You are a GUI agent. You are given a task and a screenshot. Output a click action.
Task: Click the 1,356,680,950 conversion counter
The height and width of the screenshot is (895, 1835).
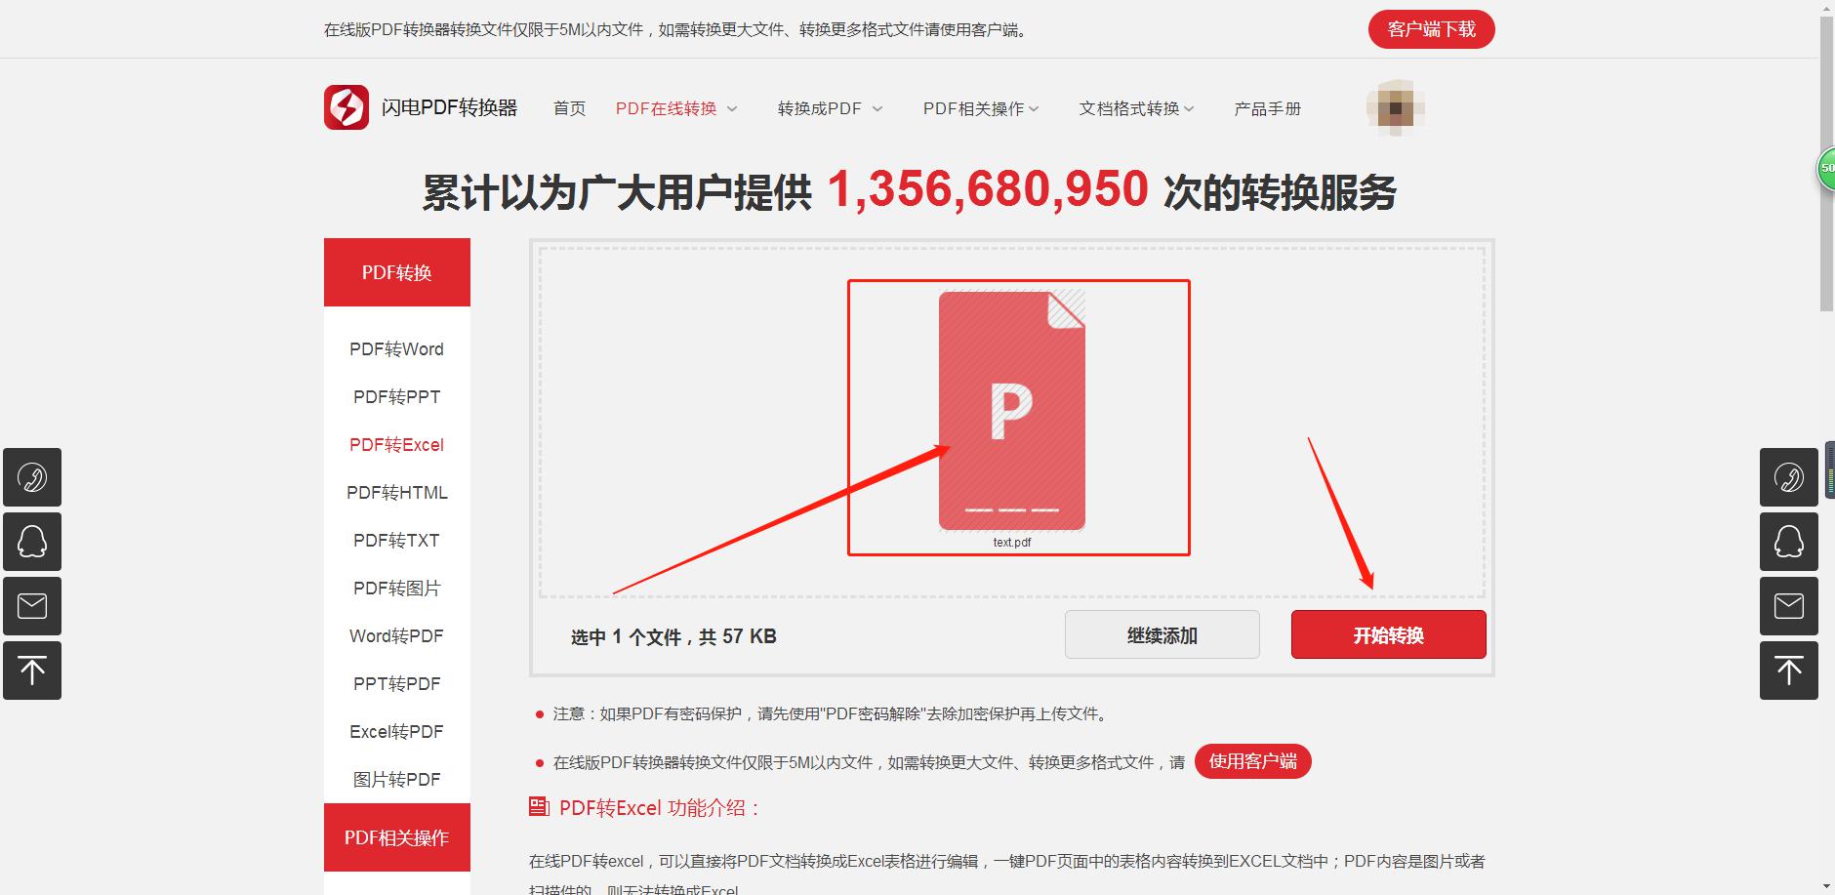(x=988, y=189)
